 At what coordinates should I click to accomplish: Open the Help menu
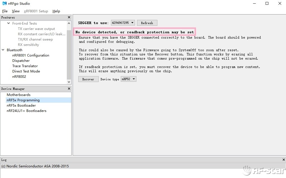56,11
